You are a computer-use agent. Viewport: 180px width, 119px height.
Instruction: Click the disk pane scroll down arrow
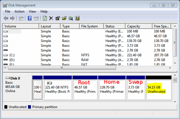(x=175, y=102)
